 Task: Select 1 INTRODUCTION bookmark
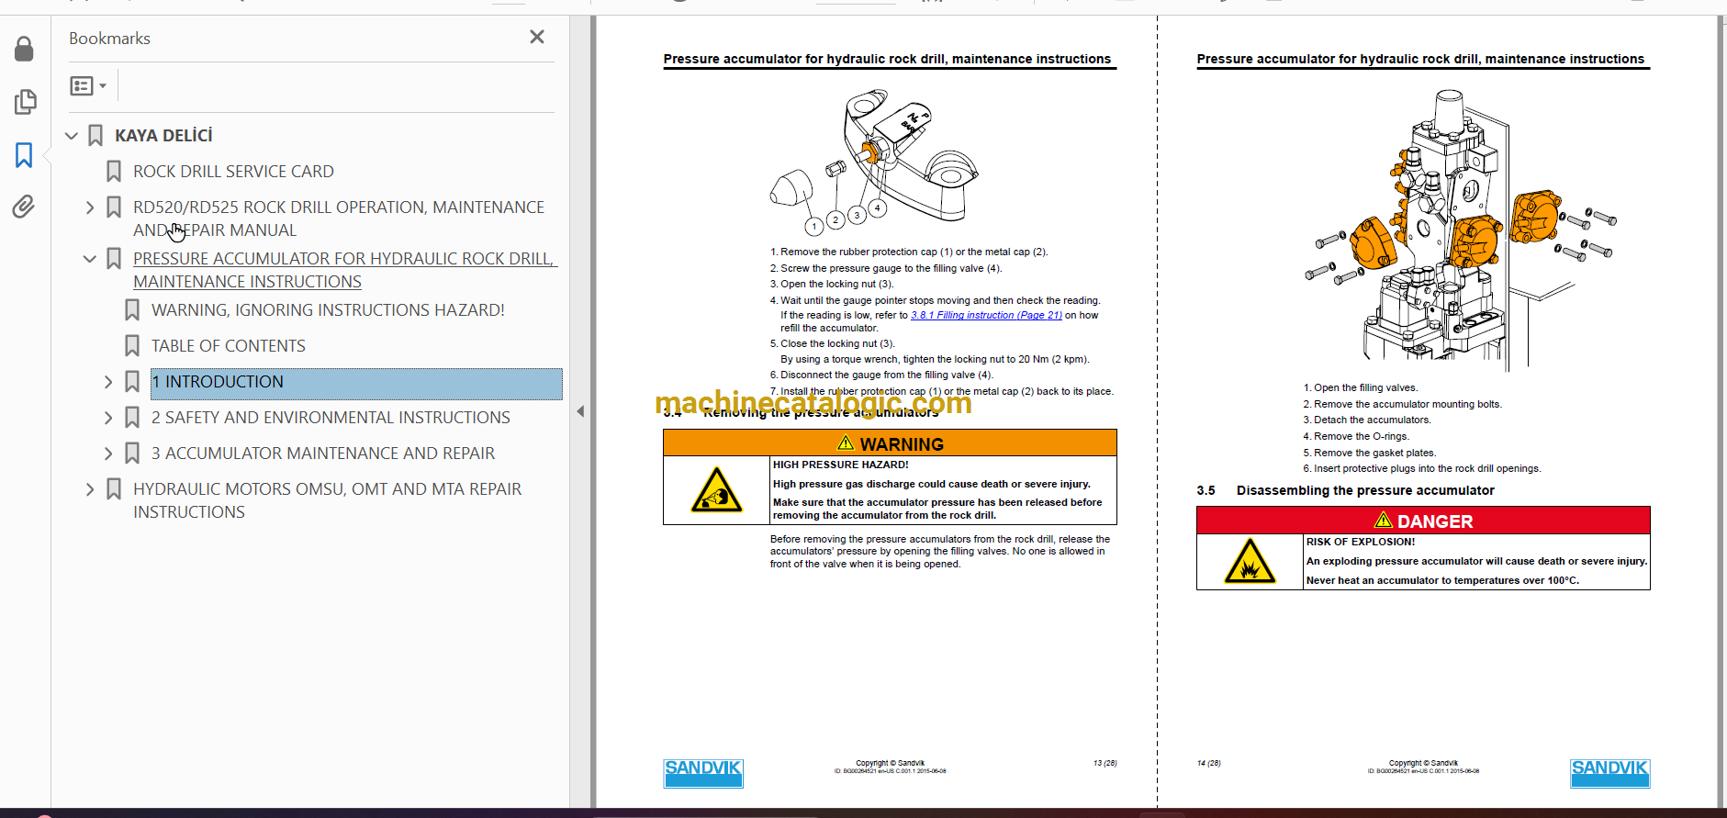[356, 384]
